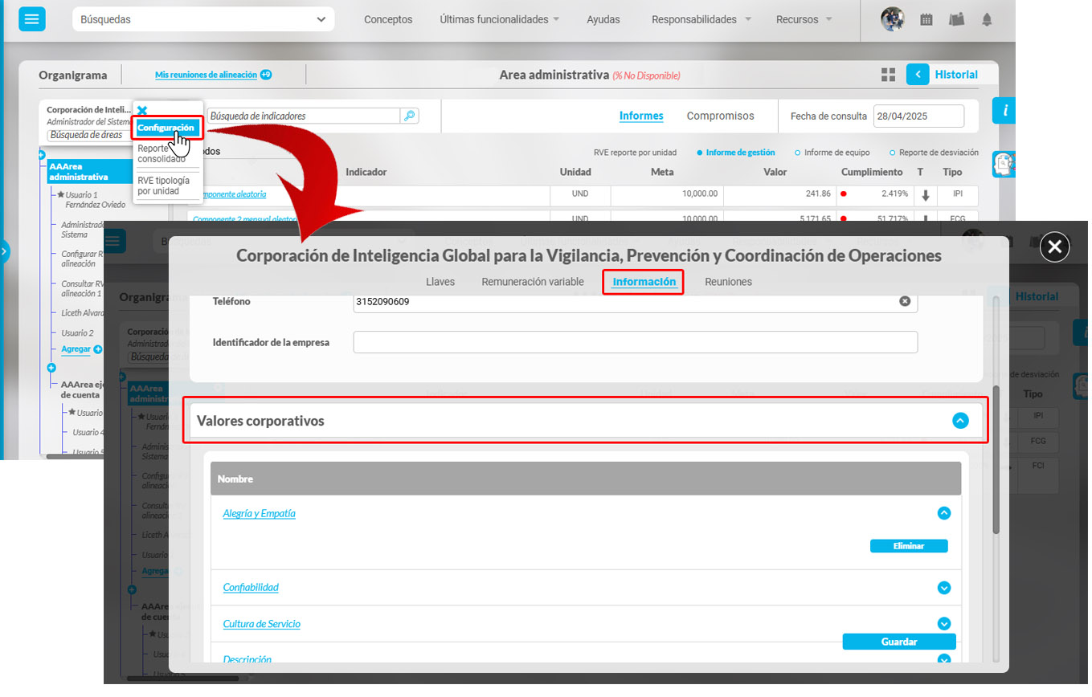Click the Identificador de la empresa field
This screenshot has width=1092, height=697.
[x=635, y=342]
